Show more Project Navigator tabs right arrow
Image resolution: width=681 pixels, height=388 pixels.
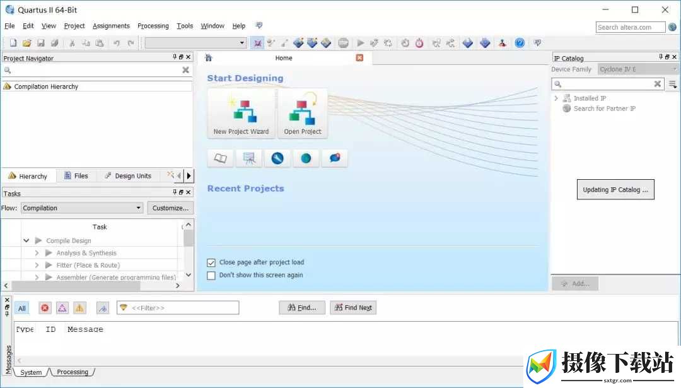189,175
